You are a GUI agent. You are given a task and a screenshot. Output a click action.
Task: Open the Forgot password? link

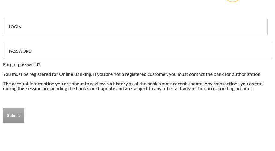pyautogui.click(x=22, y=65)
